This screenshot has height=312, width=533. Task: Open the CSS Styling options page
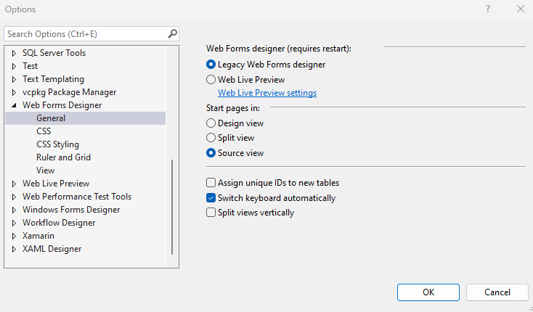pyautogui.click(x=57, y=144)
